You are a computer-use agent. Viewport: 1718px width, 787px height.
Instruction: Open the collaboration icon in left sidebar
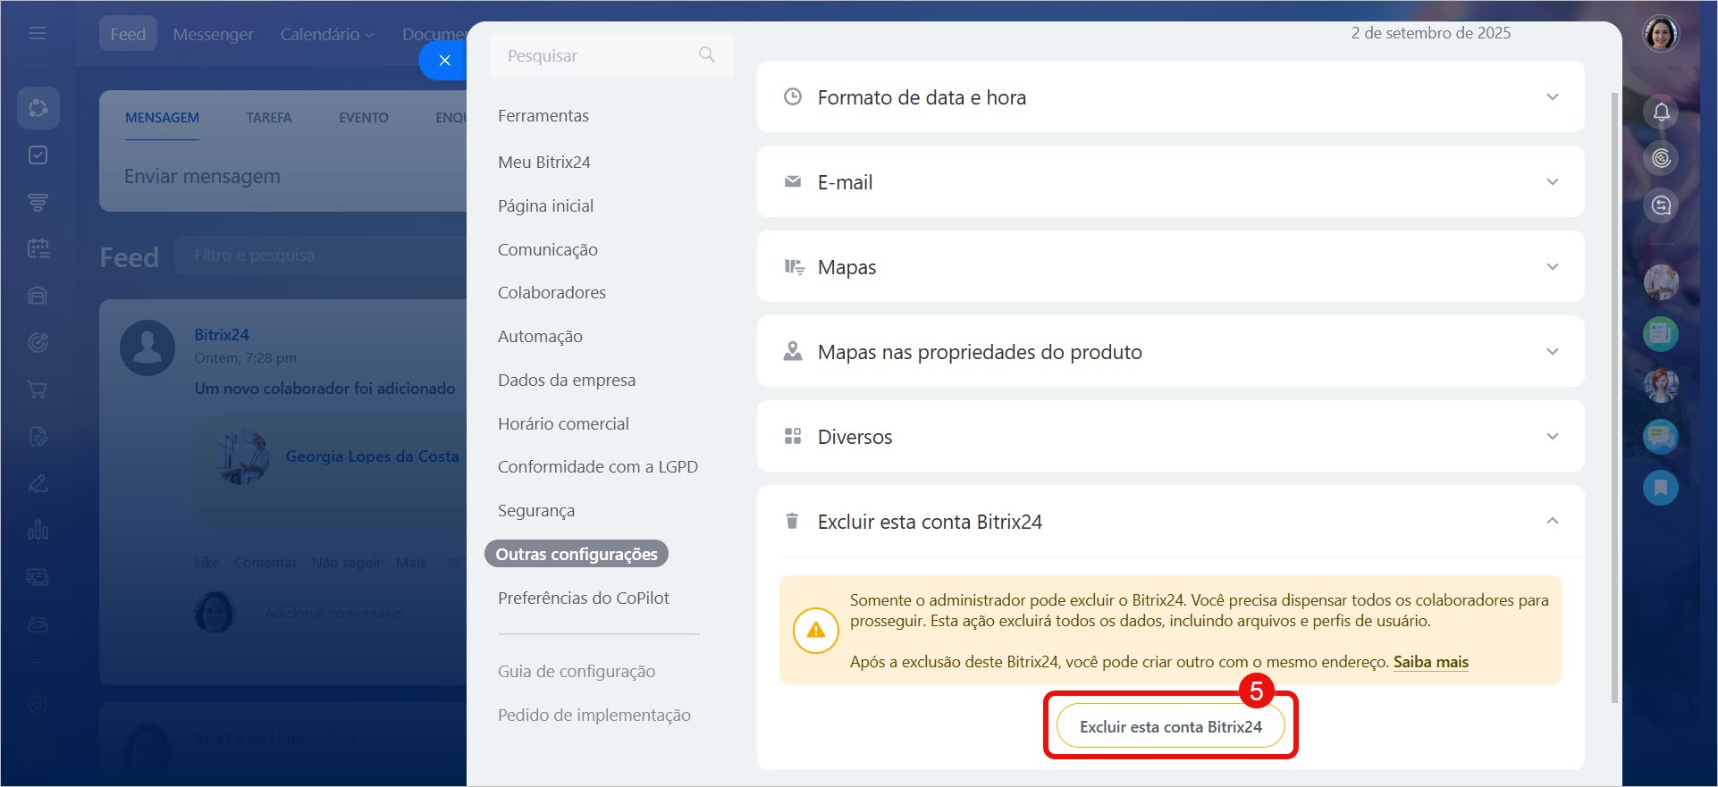38,108
